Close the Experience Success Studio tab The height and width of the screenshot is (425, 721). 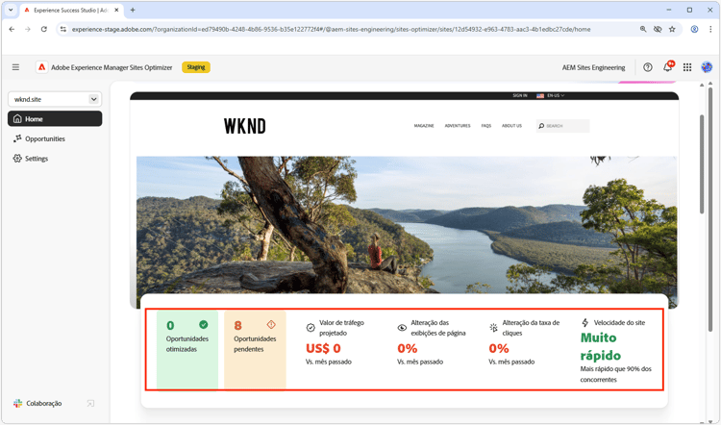[x=116, y=10]
